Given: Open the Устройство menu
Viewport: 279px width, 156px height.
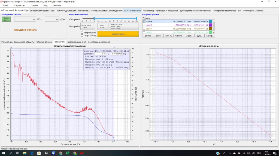Looking at the screenshot, I should pyautogui.click(x=19, y=5).
